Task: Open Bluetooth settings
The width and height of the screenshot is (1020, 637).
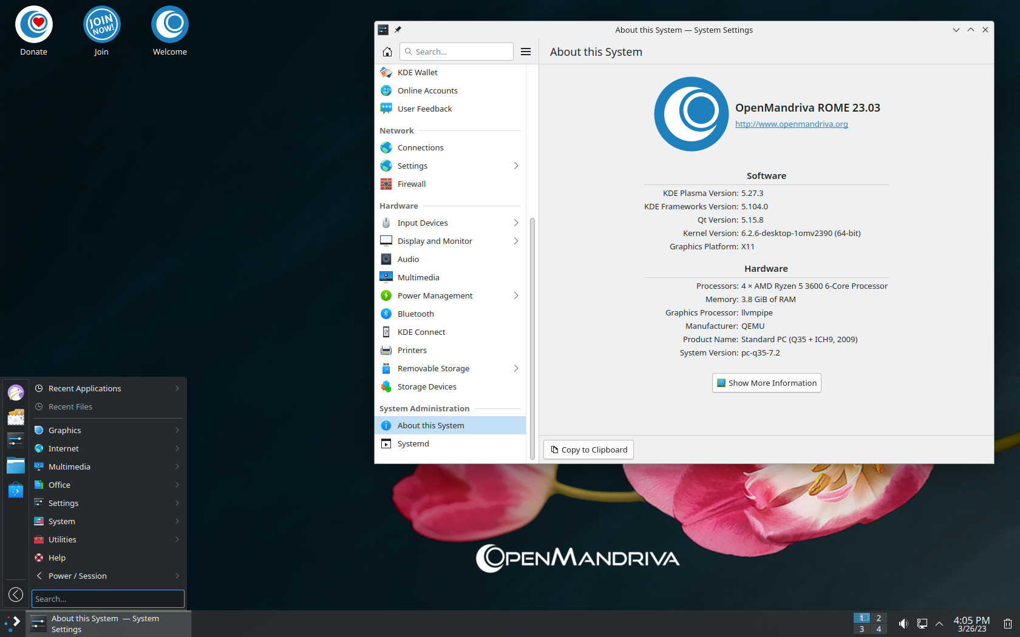Action: (x=450, y=314)
